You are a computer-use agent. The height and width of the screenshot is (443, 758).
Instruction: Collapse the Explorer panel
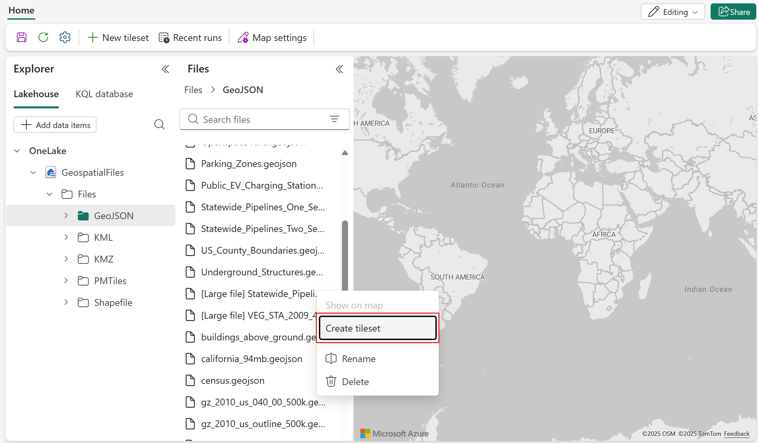(165, 69)
